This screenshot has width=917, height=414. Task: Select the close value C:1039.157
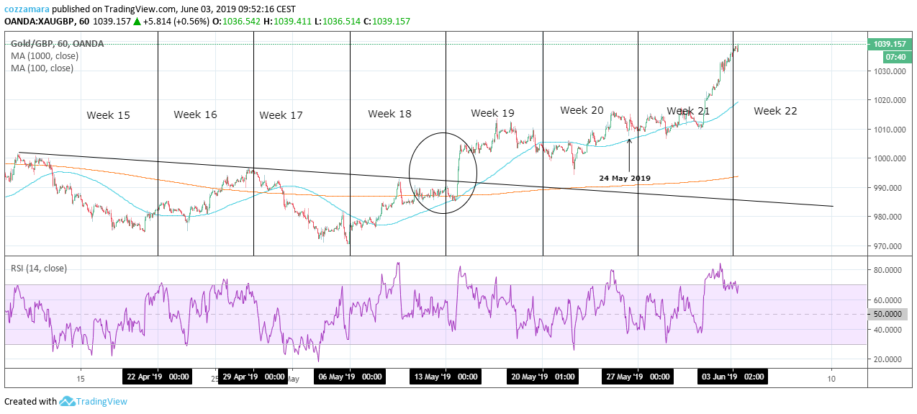coord(387,22)
